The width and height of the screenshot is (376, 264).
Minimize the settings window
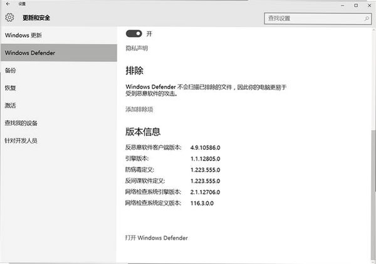coord(343,5)
